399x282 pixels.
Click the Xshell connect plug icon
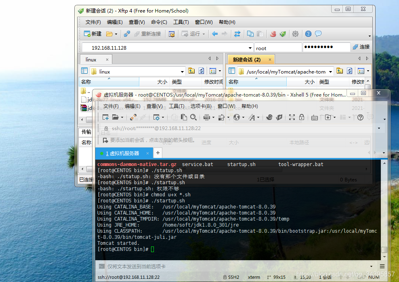(133, 117)
